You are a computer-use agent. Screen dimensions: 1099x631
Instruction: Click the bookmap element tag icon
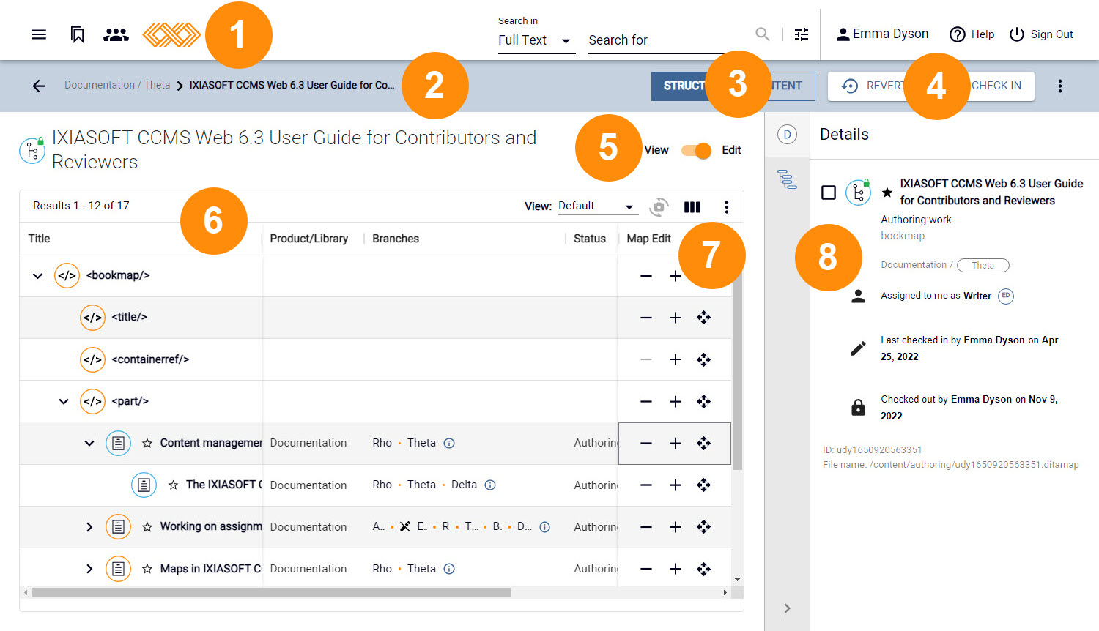coord(67,276)
